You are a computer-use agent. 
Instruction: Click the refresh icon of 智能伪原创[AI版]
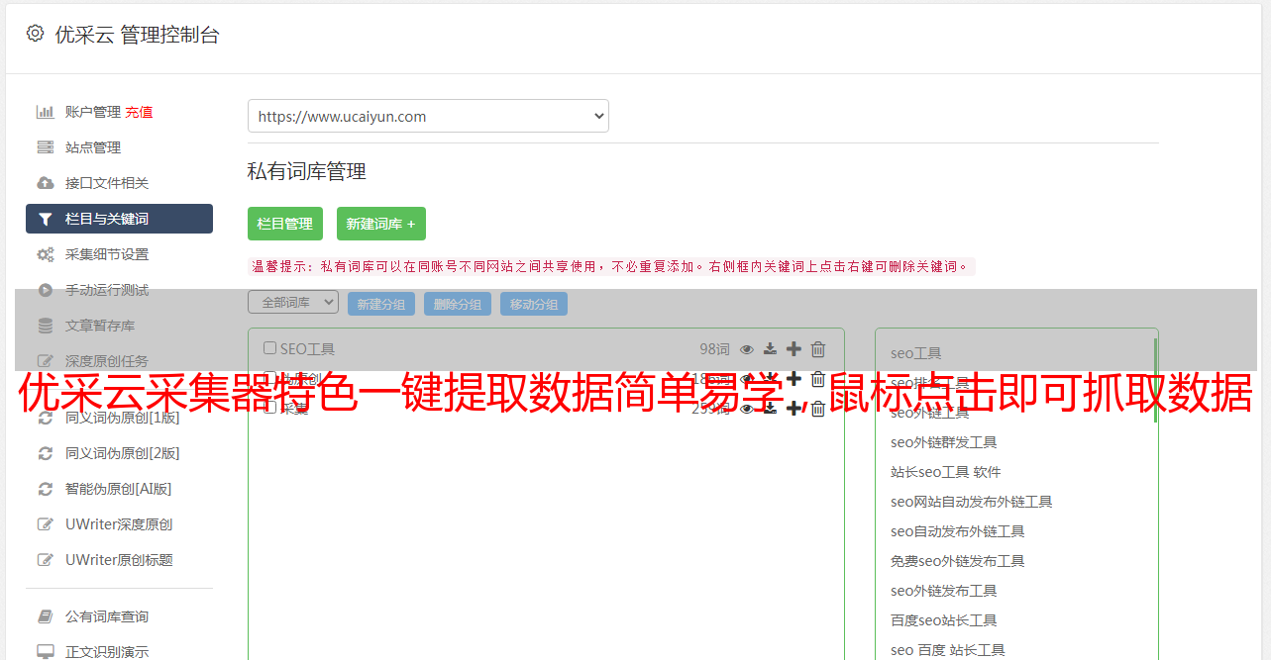click(46, 489)
